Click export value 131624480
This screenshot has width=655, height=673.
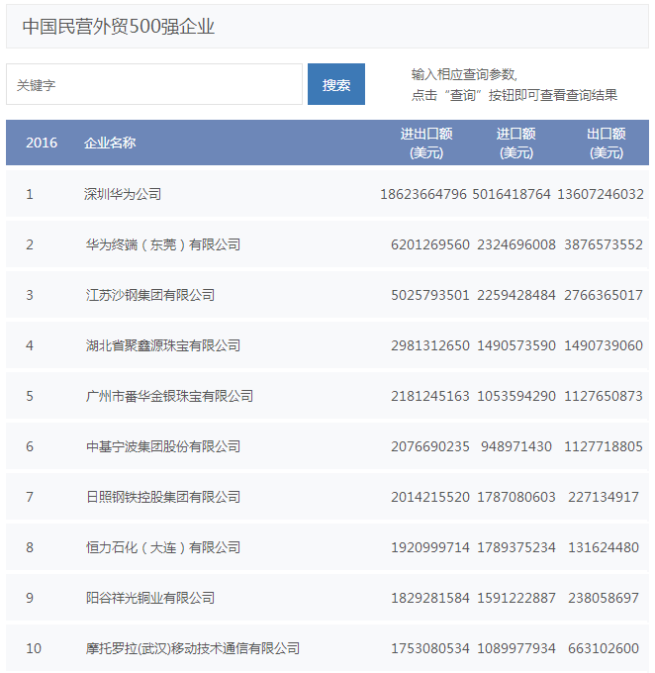604,547
